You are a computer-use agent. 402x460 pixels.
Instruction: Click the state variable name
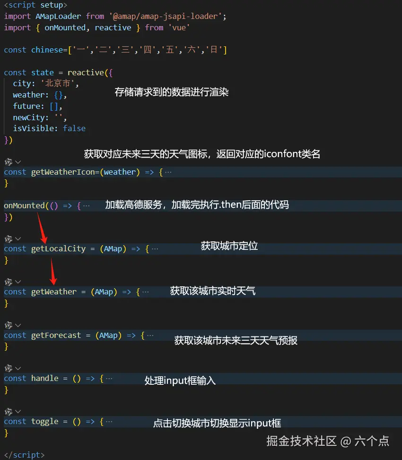point(43,72)
